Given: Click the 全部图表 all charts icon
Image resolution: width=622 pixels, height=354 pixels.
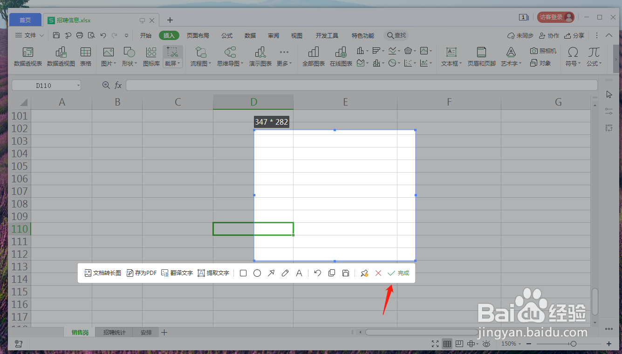Looking at the screenshot, I should point(314,57).
